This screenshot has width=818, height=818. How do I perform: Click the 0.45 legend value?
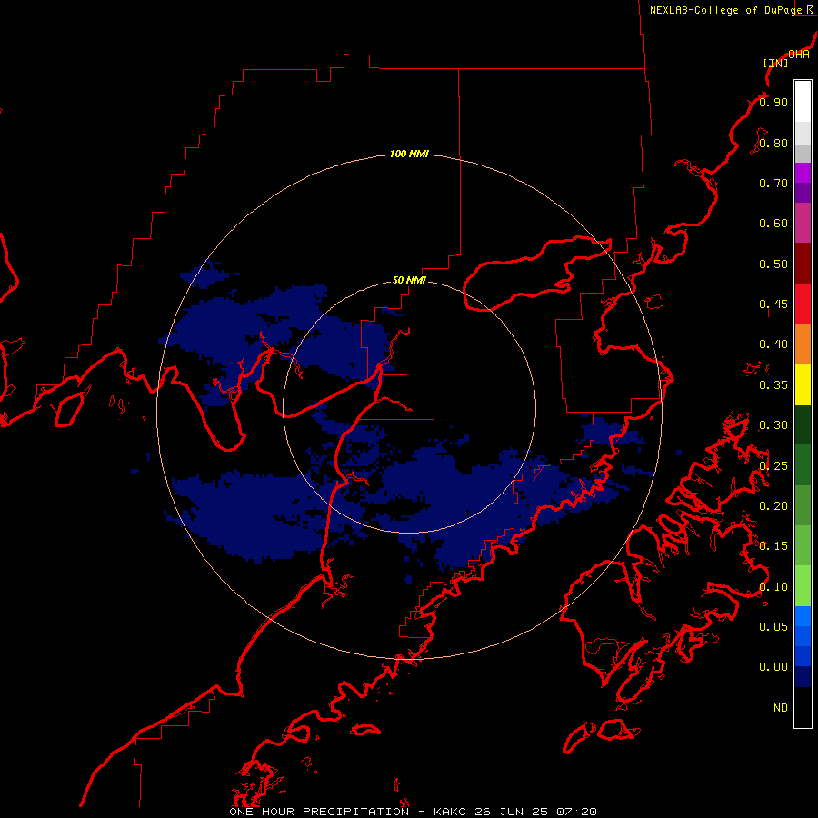coord(773,304)
